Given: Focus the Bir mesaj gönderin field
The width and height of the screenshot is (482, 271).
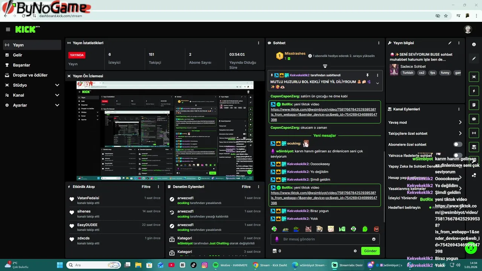Looking at the screenshot, I should [x=325, y=239].
